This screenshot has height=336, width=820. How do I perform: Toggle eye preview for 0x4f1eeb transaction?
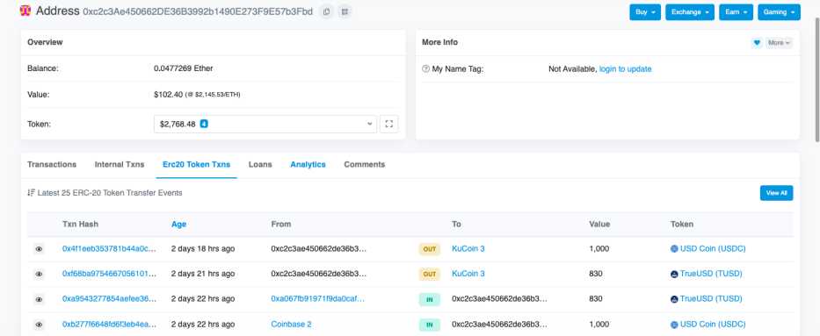pos(40,249)
